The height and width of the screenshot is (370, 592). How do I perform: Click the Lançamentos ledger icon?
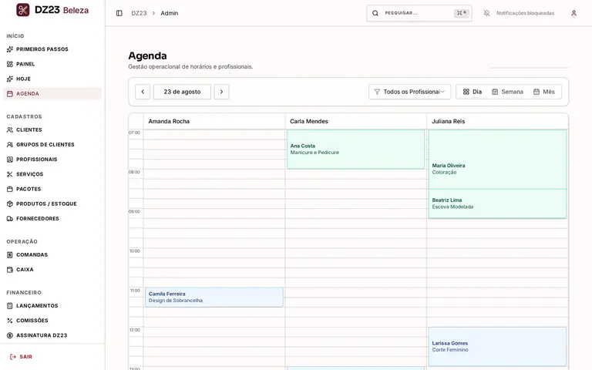pos(10,306)
